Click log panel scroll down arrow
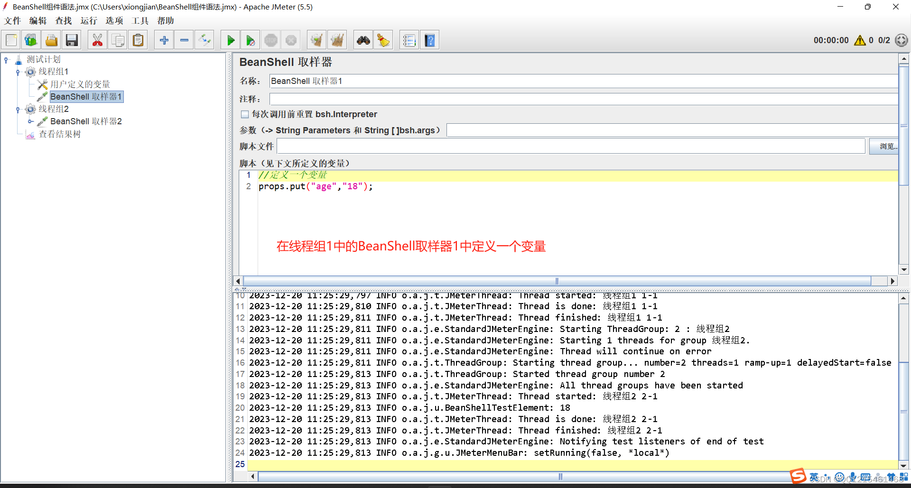 [903, 465]
